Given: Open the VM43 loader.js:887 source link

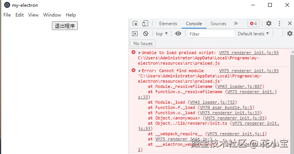Looking at the screenshot, I should click(x=242, y=86).
